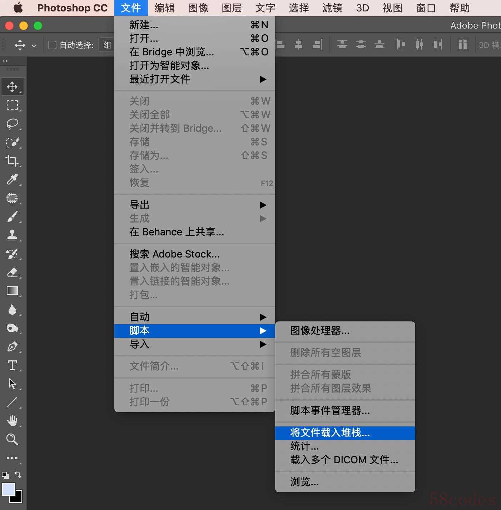Select the Eraser tool
The image size is (501, 510).
[13, 272]
